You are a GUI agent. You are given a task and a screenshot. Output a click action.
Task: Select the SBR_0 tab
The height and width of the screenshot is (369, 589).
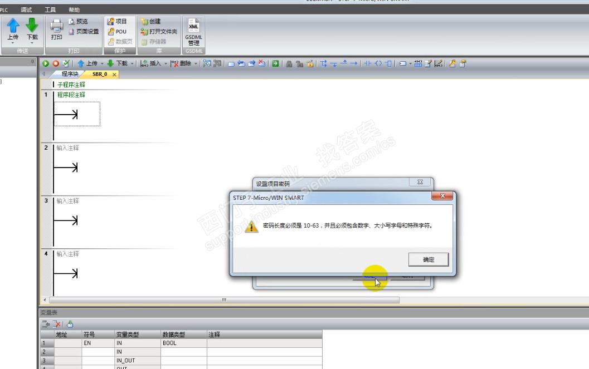pos(100,74)
